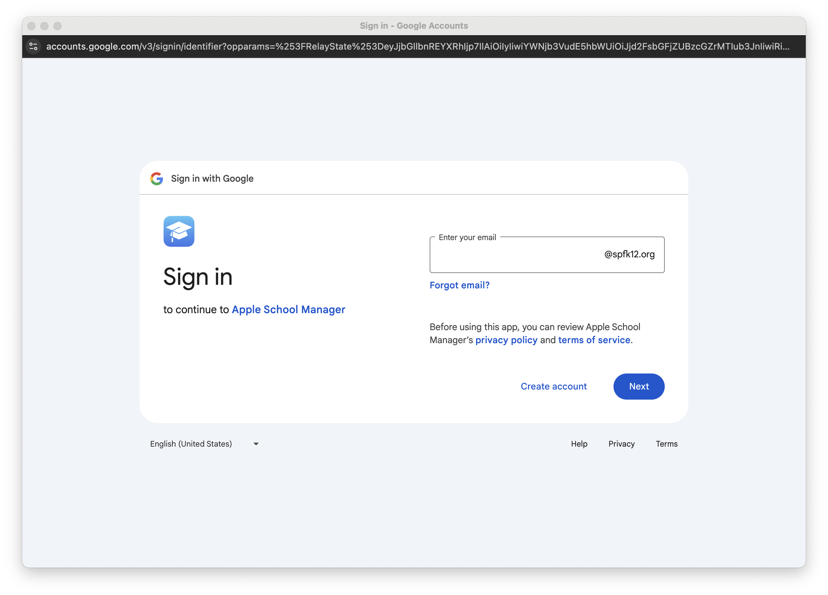Click the yellow minimize window button
This screenshot has width=828, height=595.
tap(44, 26)
